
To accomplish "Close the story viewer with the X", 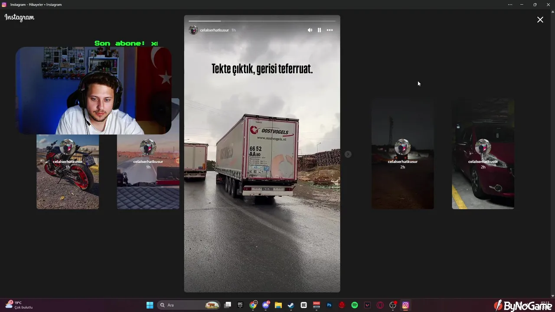I will [x=540, y=19].
